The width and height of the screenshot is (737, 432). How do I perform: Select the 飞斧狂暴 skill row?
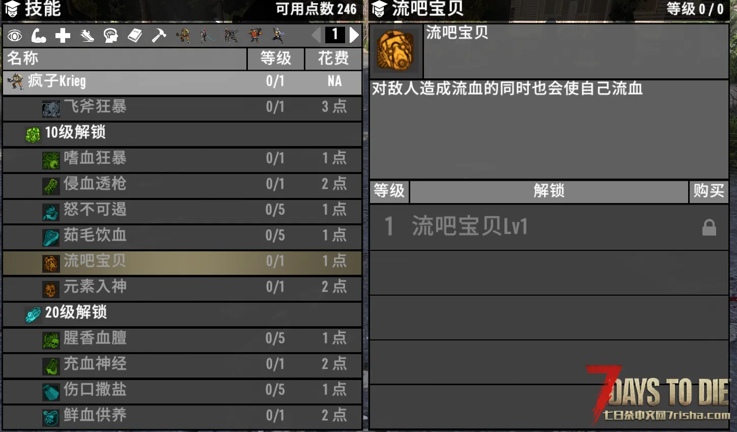(182, 108)
